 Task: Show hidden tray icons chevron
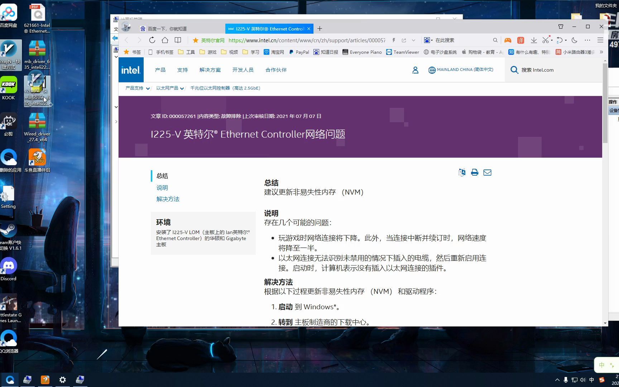(557, 380)
